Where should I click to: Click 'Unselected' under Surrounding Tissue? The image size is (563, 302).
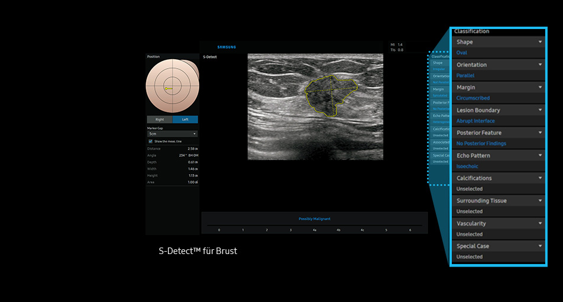click(470, 211)
